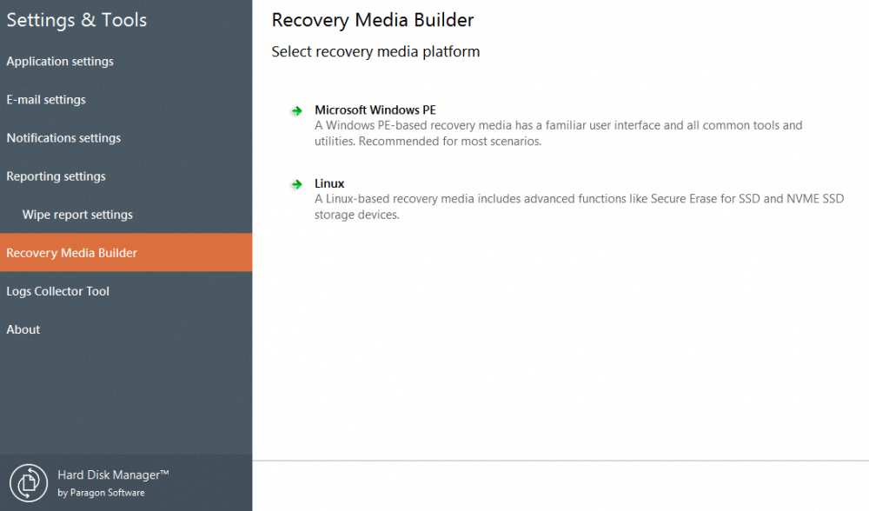Click the by Paragon Software label
Viewport: 869px width, 511px height.
click(x=100, y=492)
